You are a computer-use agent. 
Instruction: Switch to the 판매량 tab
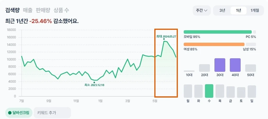click(43, 10)
